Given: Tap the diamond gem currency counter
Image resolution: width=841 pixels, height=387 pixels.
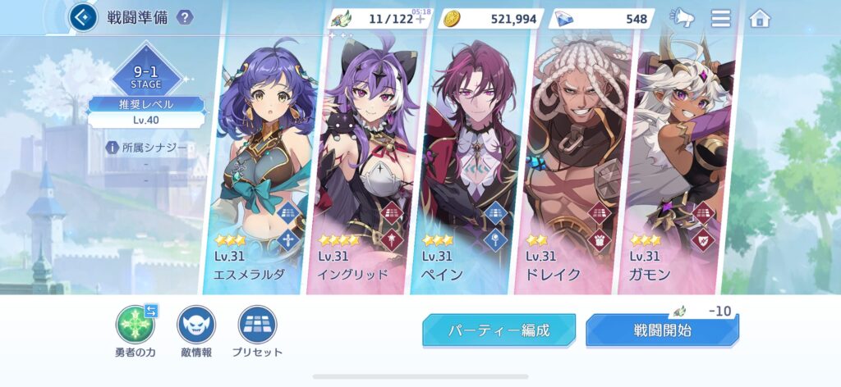Looking at the screenshot, I should (601, 20).
